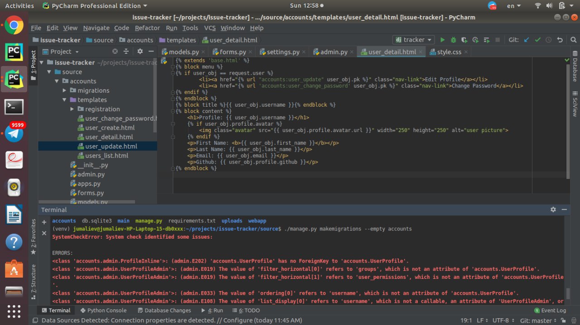
Task: Click the green Debug bug icon
Action: click(x=453, y=40)
